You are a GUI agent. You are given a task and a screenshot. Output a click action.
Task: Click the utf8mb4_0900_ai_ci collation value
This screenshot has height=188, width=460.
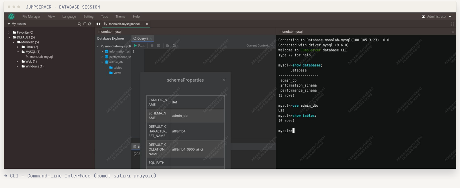(187, 149)
